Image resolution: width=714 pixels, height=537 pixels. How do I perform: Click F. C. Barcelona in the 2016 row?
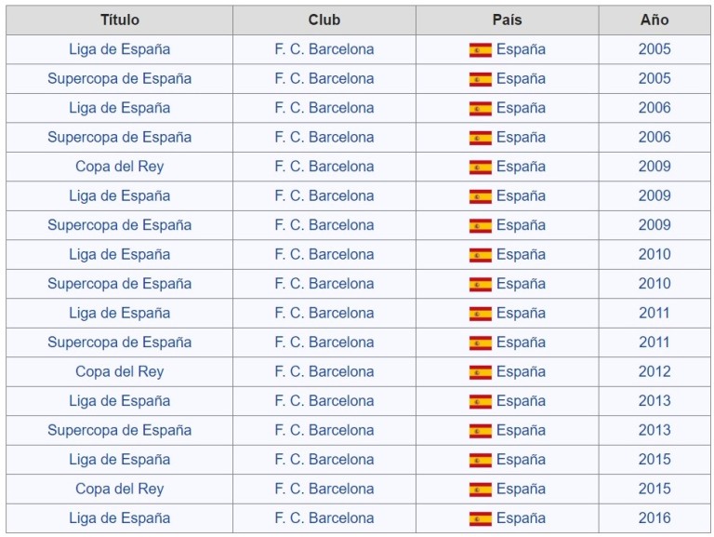[x=324, y=517]
